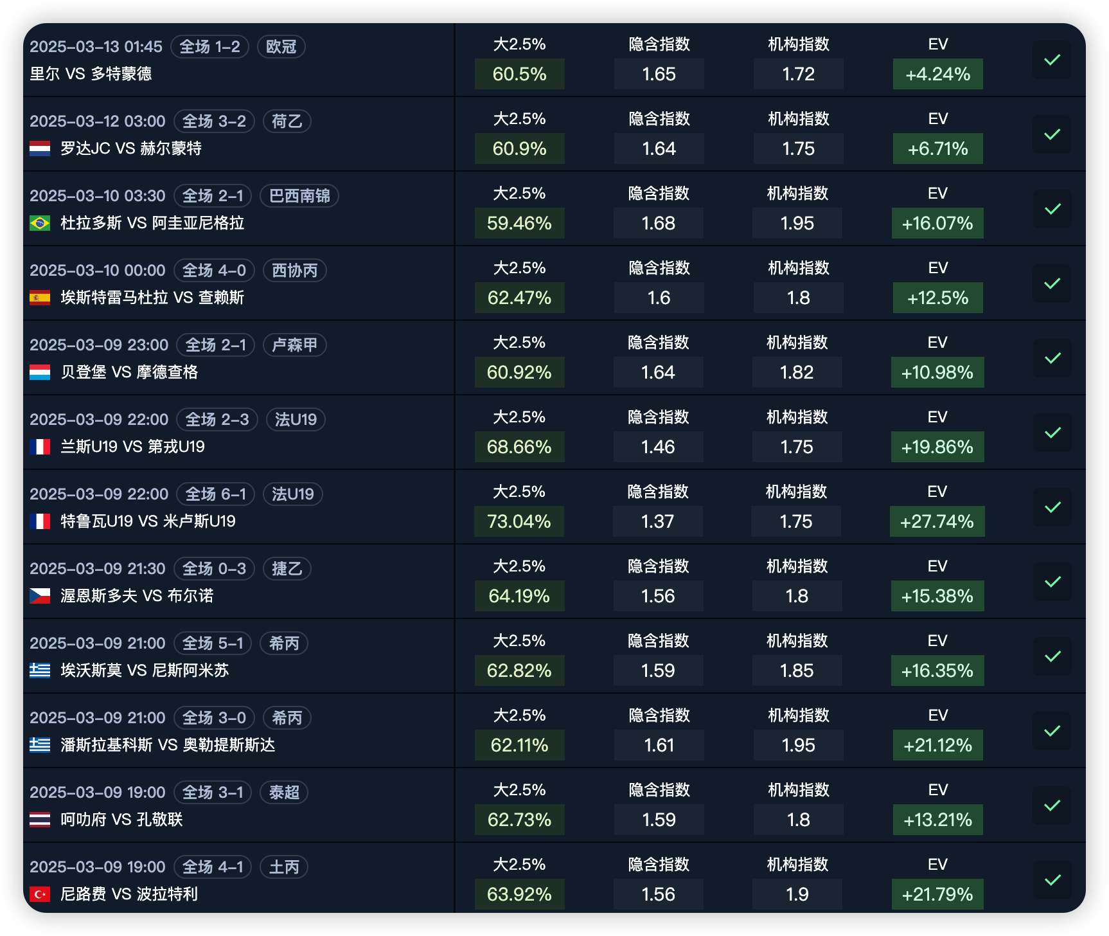Click the +27.74% EV green box
The width and height of the screenshot is (1109, 936).
pos(937,521)
